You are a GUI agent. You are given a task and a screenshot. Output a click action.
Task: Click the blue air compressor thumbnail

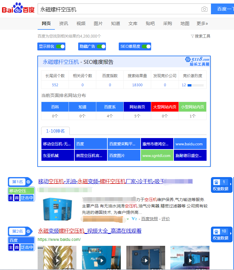[x=57, y=209]
